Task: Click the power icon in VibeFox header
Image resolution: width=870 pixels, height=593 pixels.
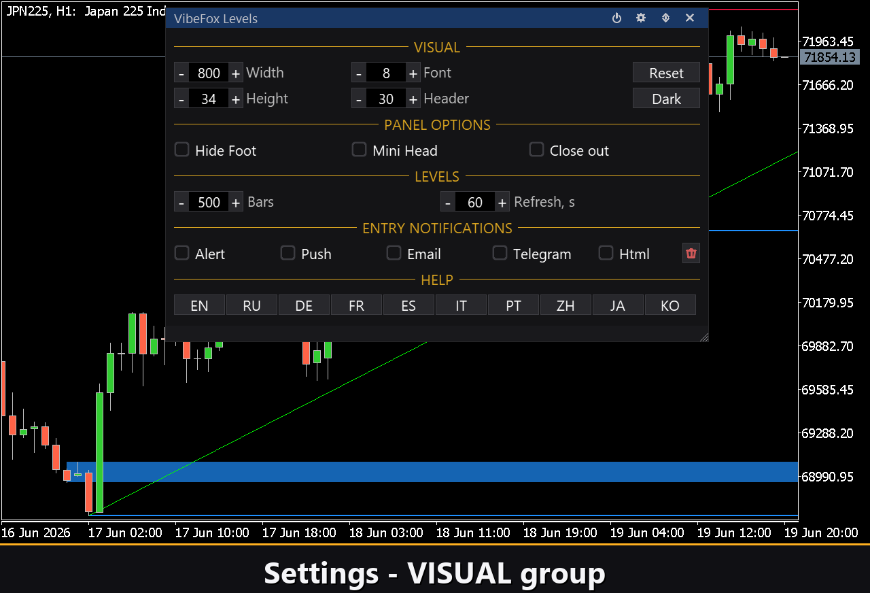Action: tap(616, 18)
